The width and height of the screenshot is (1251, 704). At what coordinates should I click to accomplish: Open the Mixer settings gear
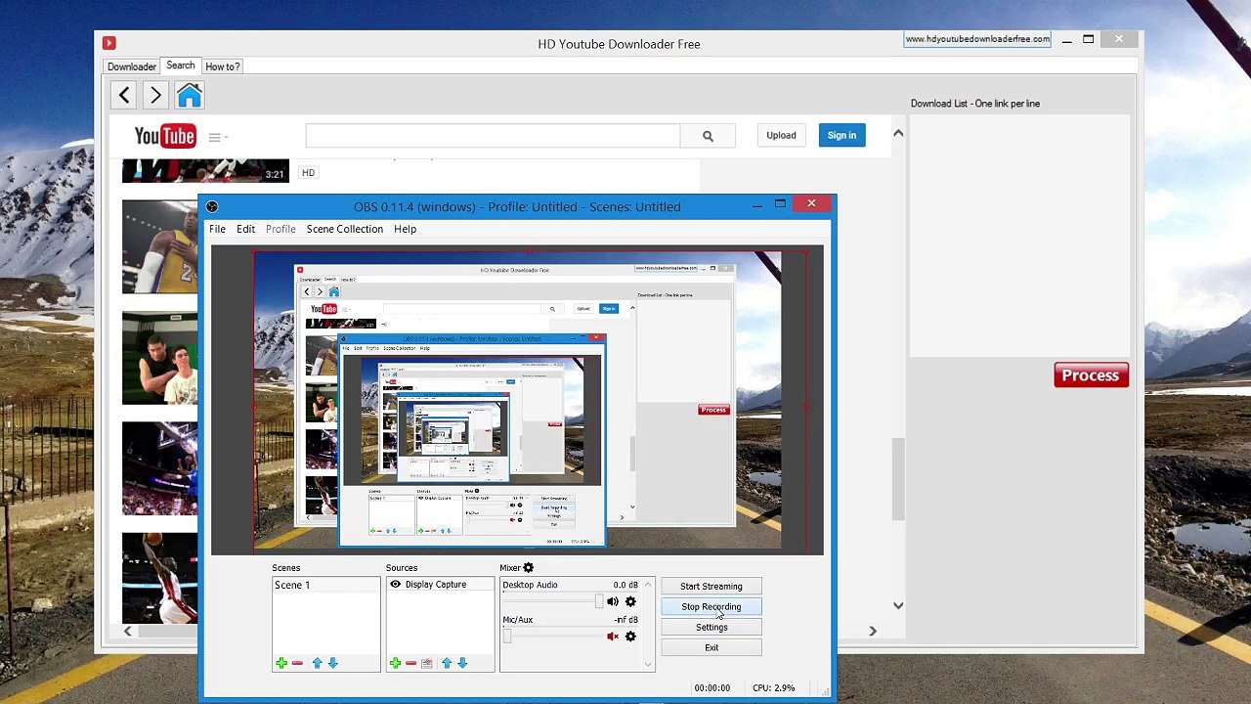coord(529,567)
